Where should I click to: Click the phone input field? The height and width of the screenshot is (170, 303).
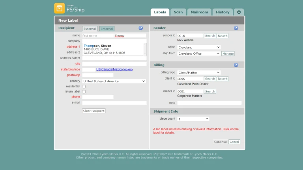[98, 97]
